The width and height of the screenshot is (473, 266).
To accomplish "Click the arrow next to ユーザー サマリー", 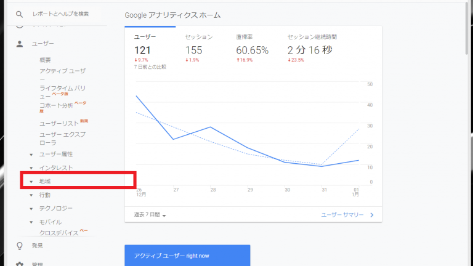I will point(372,215).
